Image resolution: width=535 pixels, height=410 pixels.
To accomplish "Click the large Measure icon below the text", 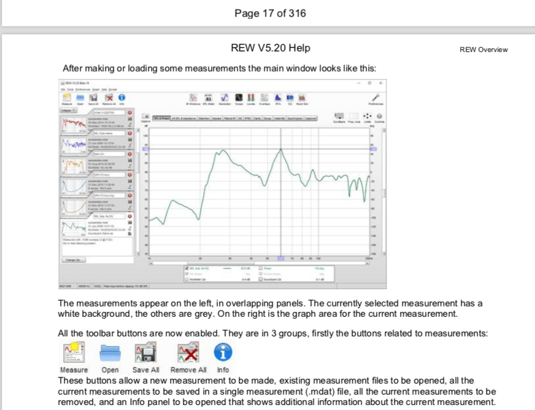I will (x=74, y=353).
